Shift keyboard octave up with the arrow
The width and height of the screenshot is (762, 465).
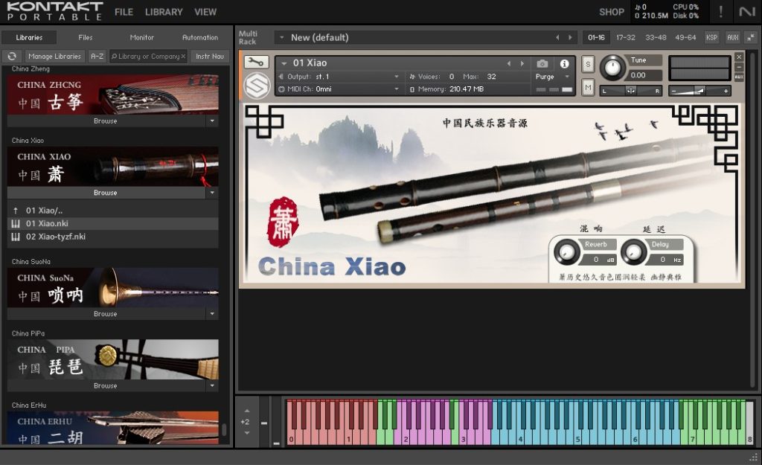tap(247, 411)
